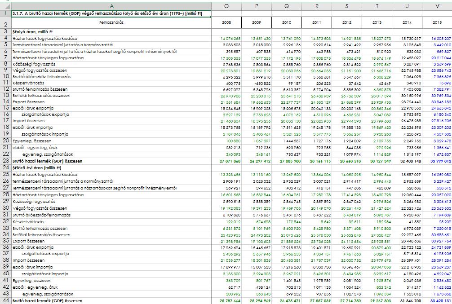Click the 2012 year header cell

(347, 22)
